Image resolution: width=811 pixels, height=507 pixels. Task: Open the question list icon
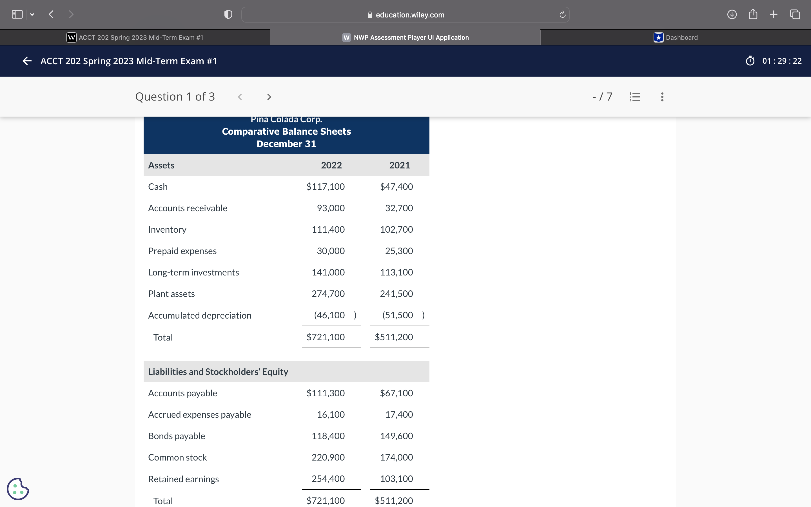(635, 97)
